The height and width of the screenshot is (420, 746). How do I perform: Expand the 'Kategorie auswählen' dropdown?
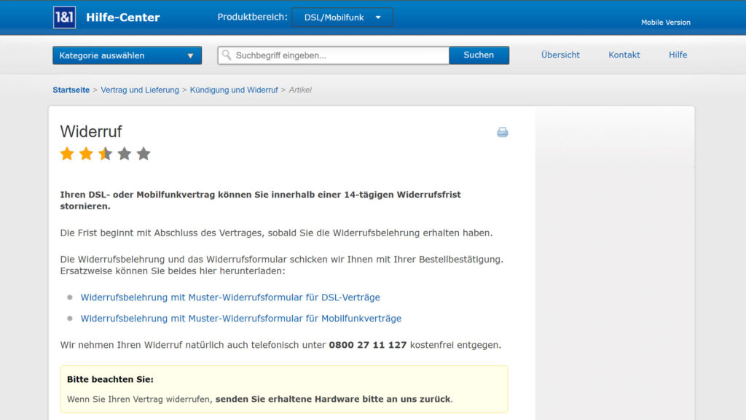(127, 55)
